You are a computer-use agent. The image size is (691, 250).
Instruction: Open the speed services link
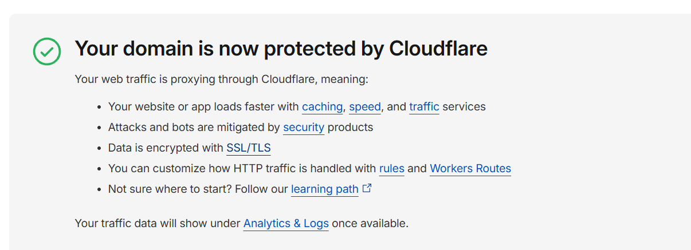[365, 106]
